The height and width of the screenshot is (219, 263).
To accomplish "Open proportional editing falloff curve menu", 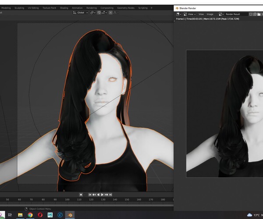I will 116,13.
